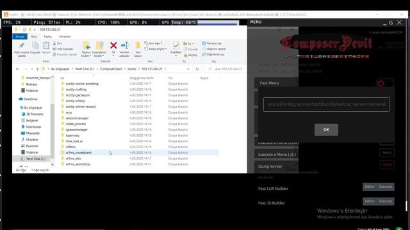Click Execute for Fast LUA Builder

386,187
